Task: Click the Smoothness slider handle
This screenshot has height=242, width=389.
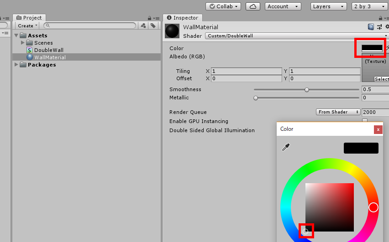Action: (x=307, y=90)
